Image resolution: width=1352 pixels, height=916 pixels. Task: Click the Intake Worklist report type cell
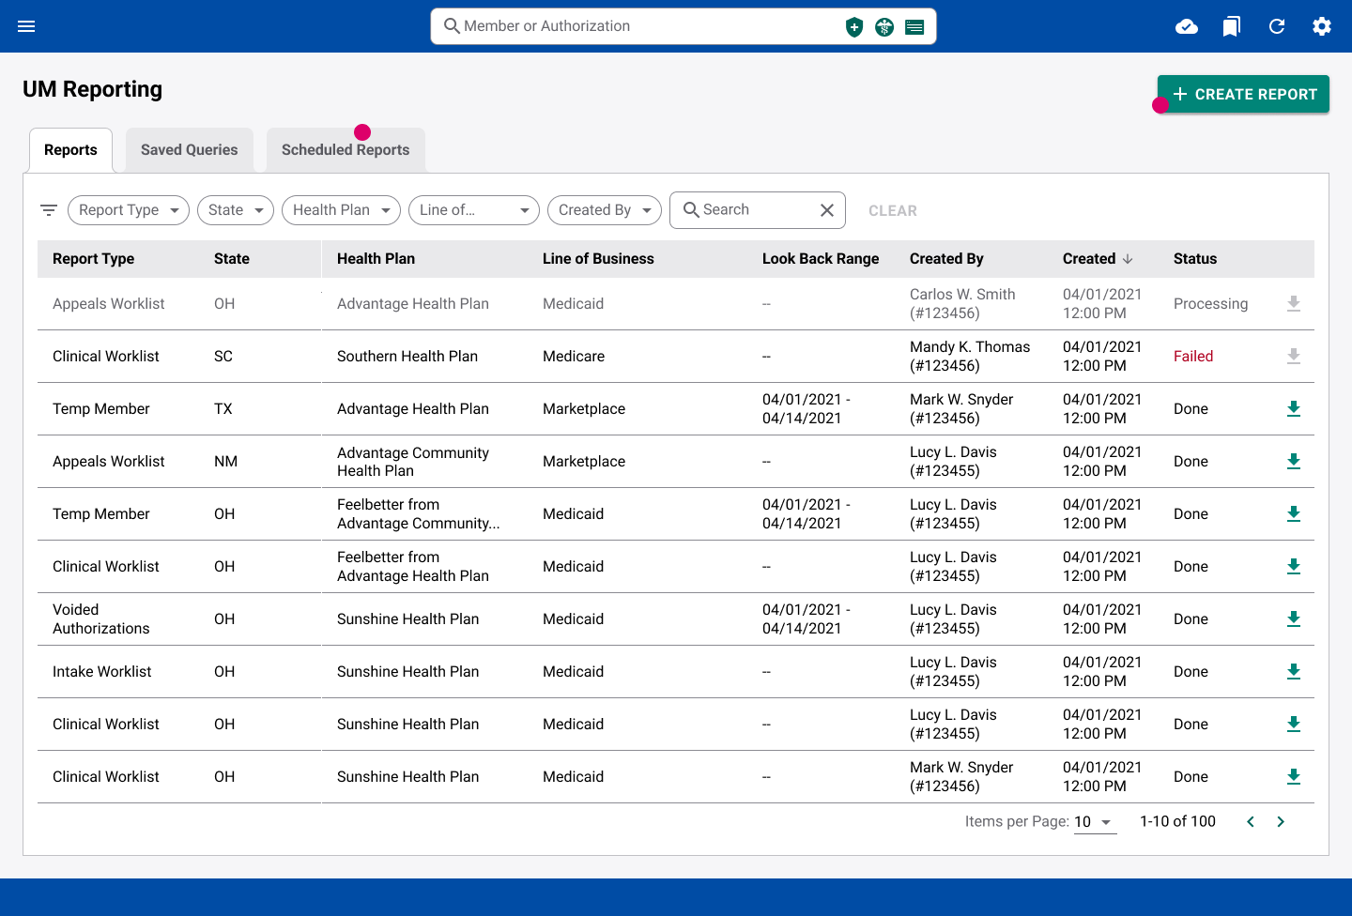[102, 672]
